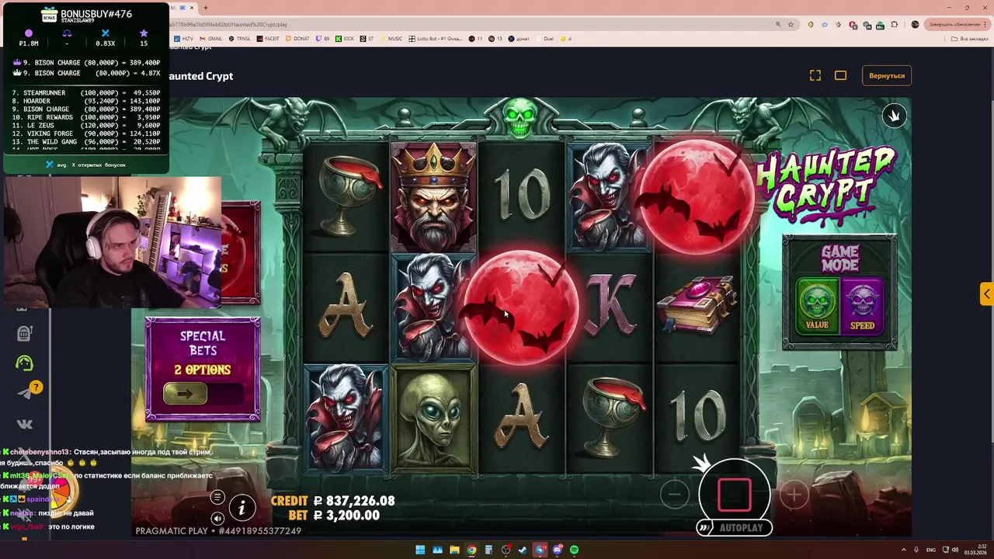Open GMAIL bookmark

pyautogui.click(x=211, y=38)
